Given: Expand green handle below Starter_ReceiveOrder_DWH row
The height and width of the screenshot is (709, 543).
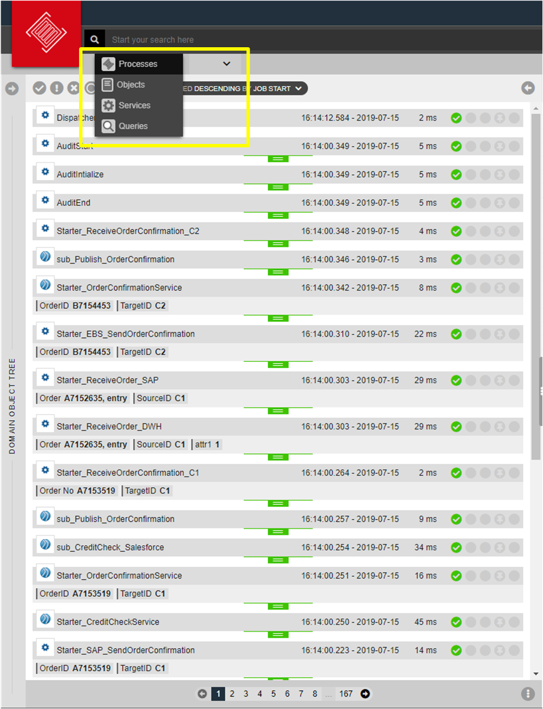Looking at the screenshot, I should pos(278,457).
